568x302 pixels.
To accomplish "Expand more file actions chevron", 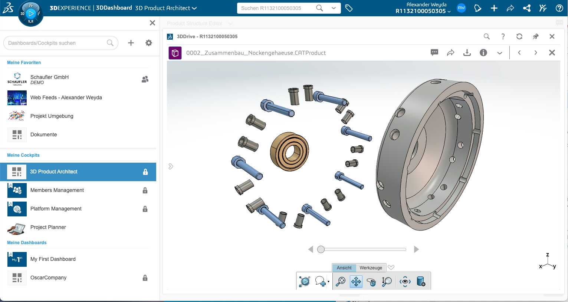I will tap(499, 53).
